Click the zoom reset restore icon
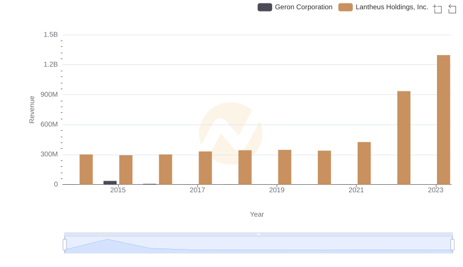 tap(452, 9)
